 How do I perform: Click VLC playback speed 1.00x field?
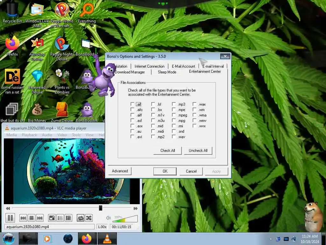click(102, 227)
